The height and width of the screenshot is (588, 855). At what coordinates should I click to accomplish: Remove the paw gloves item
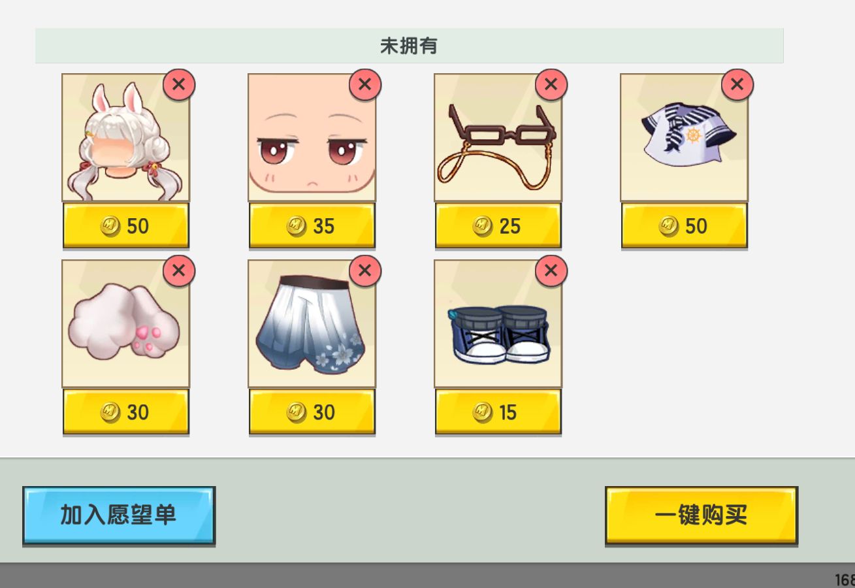pyautogui.click(x=179, y=270)
